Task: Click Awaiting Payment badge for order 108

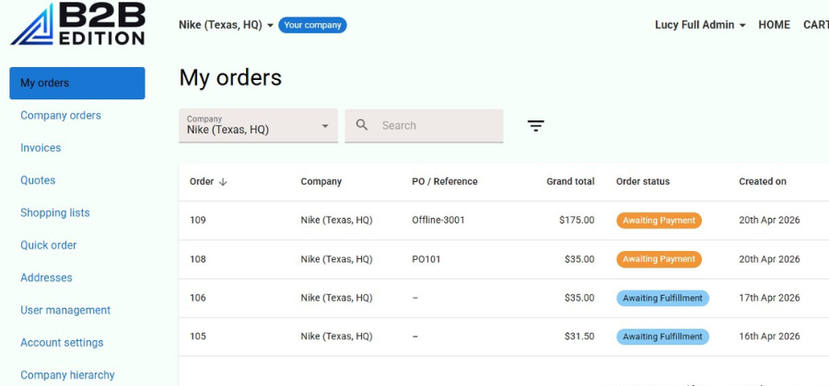Action: tap(659, 259)
